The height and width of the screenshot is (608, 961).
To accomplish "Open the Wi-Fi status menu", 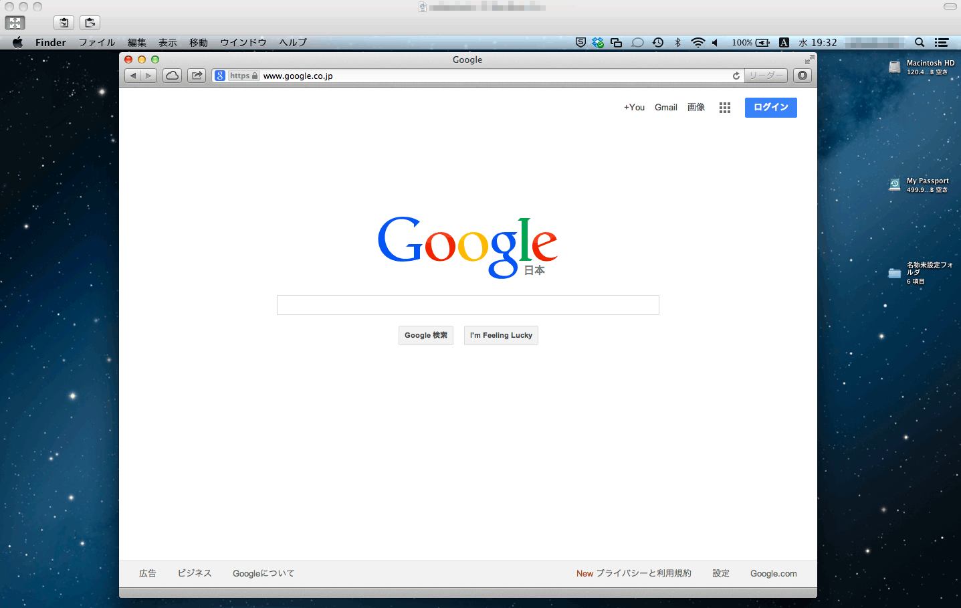I will click(x=698, y=42).
